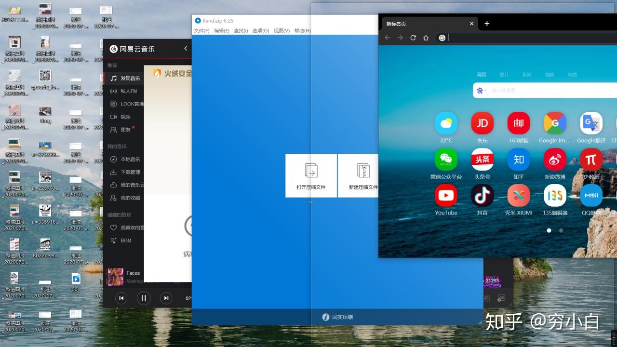Open a new browser tab with plus

point(487,24)
